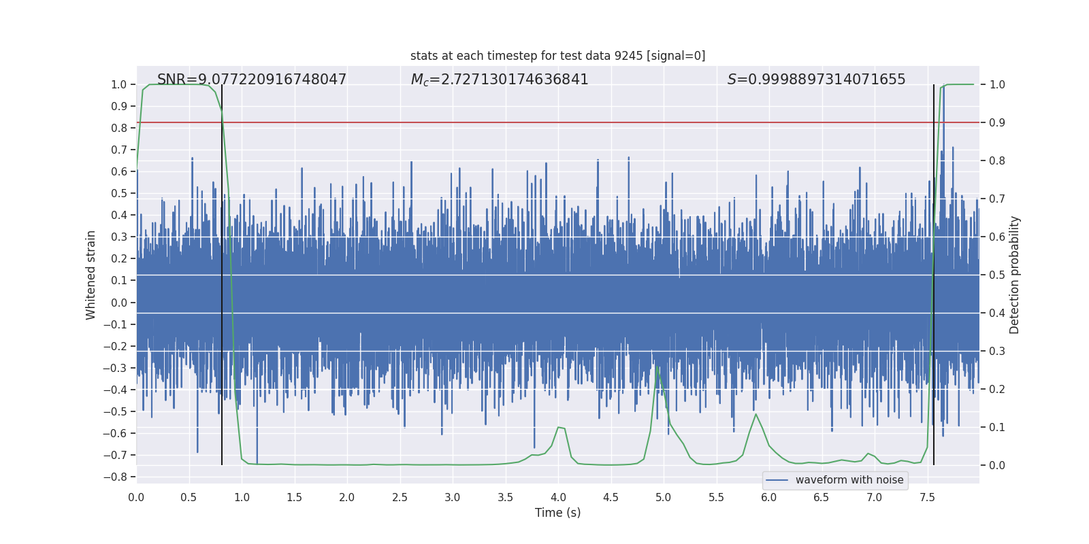This screenshot has height=544, width=1089.
Task: Click the green curve peak near 5.9 seconds
Action: (x=756, y=414)
